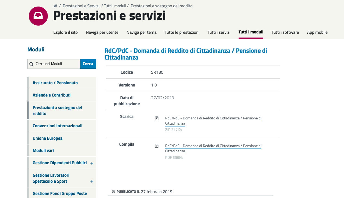Viewport: 344px width, 198px height.
Task: Click the PDF file icon next to Compila
Action: click(157, 146)
